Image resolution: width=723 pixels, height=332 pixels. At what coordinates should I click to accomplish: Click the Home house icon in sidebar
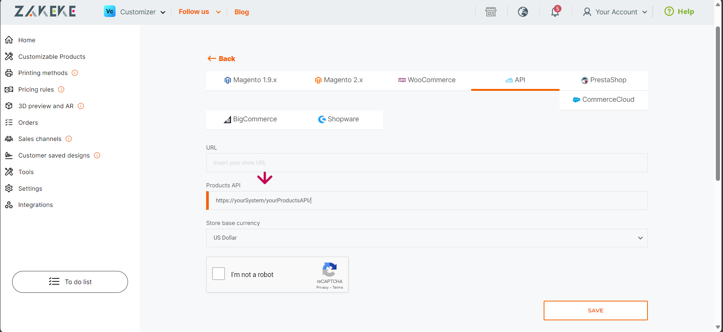tap(9, 40)
